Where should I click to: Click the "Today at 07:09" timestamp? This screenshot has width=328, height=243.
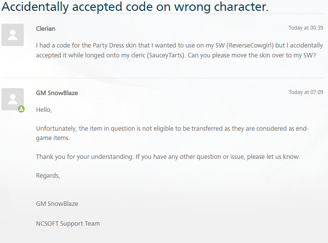(306, 92)
